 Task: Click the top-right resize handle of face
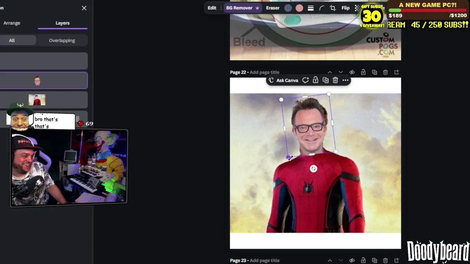point(329,94)
